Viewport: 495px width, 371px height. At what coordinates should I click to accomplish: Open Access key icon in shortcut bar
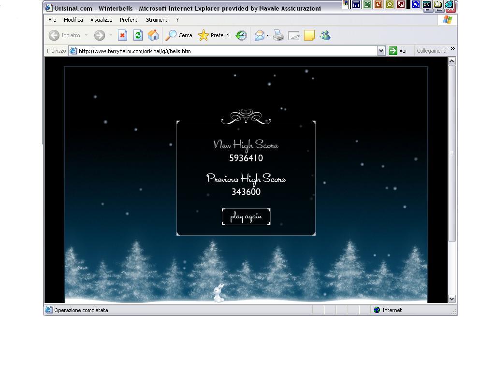pyautogui.click(x=401, y=4)
